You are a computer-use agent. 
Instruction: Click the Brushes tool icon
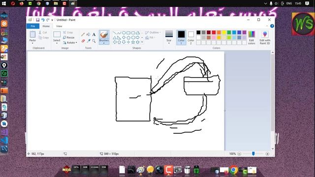pyautogui.click(x=104, y=34)
